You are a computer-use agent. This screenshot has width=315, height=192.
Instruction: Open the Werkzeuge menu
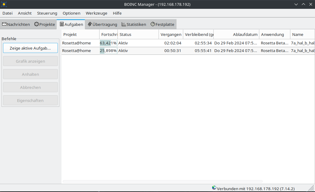pos(96,13)
